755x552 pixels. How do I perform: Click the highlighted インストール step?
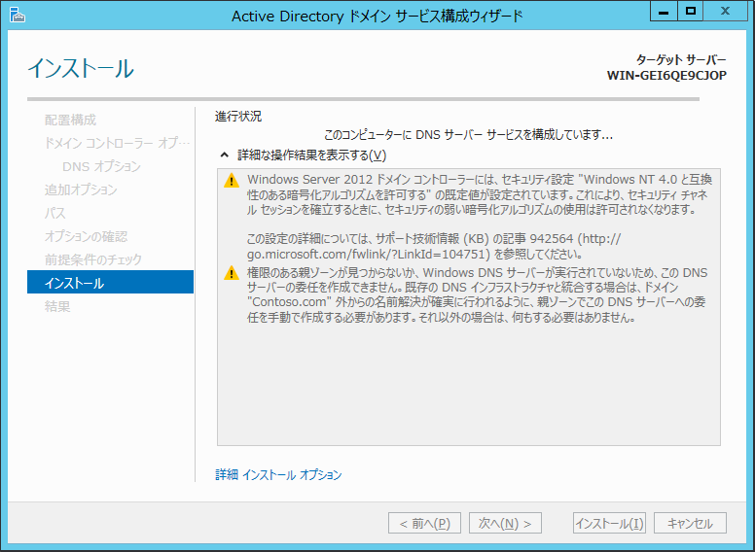(x=110, y=283)
